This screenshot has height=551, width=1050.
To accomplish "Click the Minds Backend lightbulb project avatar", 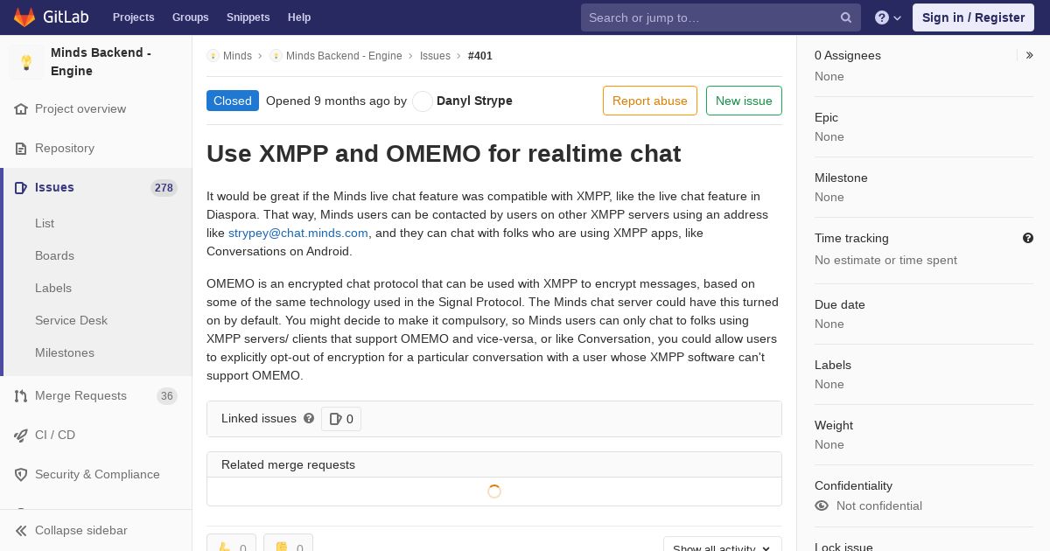I will click(26, 62).
